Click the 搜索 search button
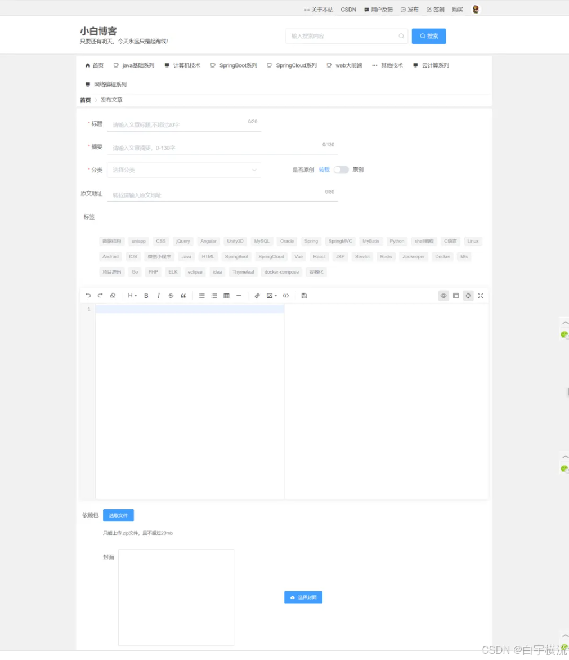Image resolution: width=569 pixels, height=660 pixels. (x=428, y=35)
